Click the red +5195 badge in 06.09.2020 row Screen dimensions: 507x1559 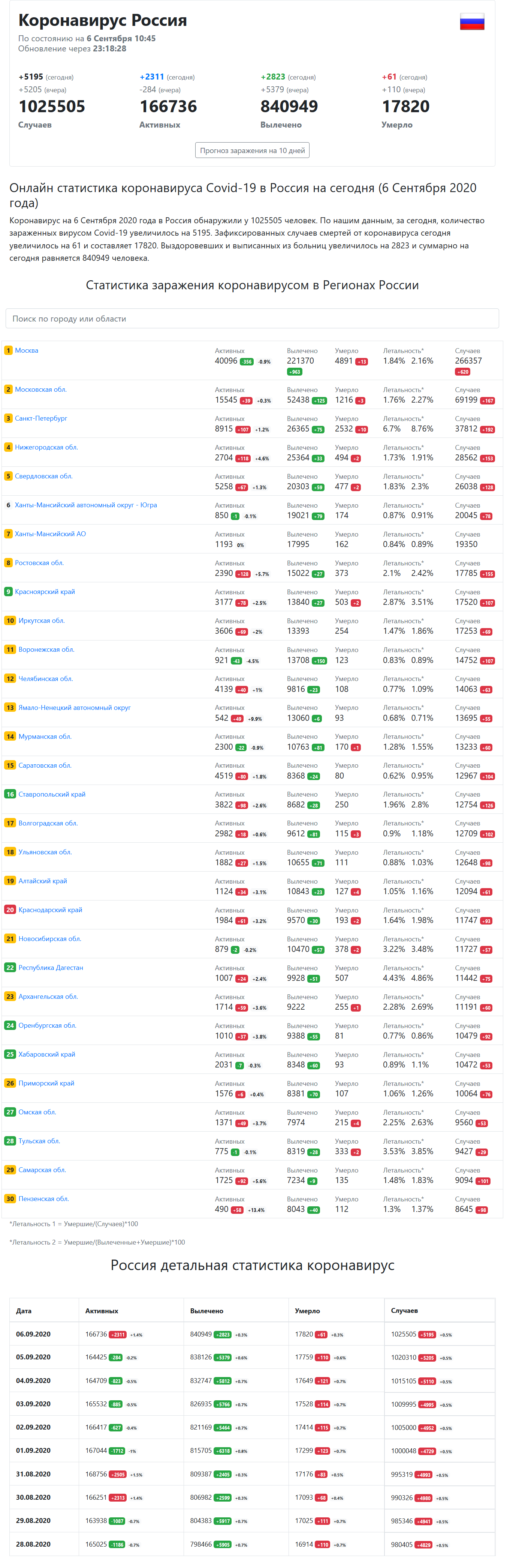point(427,1335)
